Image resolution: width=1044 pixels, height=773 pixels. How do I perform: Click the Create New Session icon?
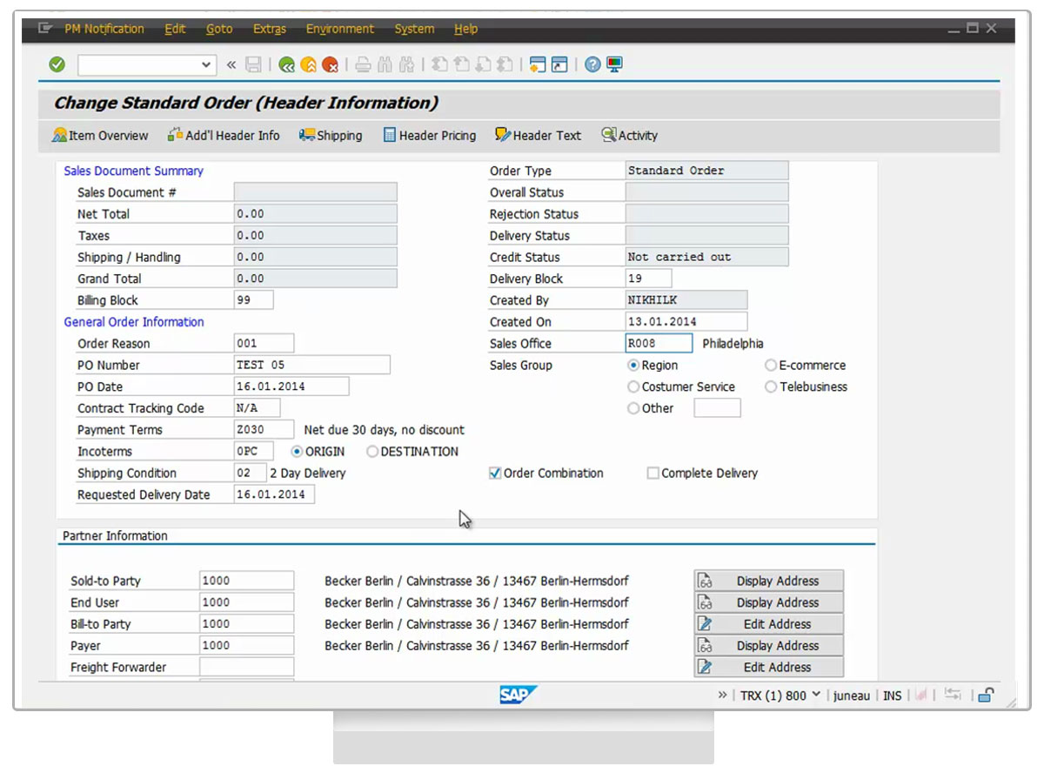click(x=537, y=64)
